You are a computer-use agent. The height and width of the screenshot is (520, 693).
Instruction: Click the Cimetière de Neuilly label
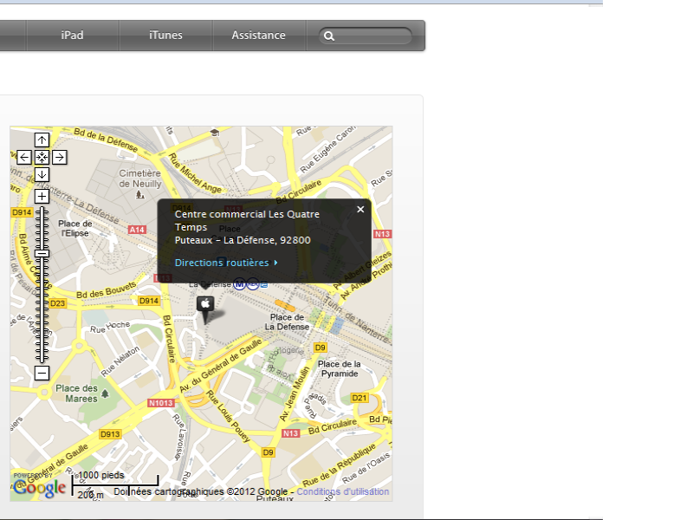click(x=140, y=179)
